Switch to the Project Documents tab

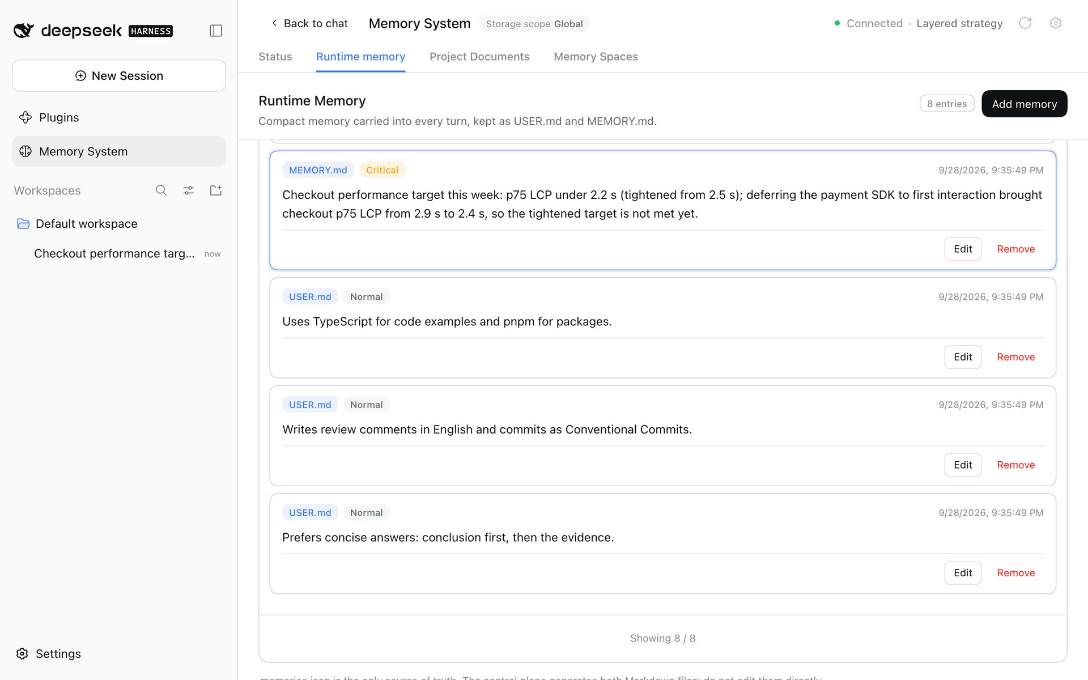(x=479, y=57)
